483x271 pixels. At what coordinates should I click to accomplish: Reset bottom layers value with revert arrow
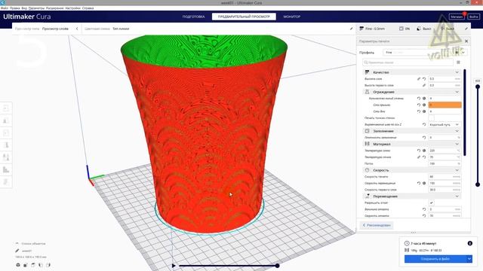(419, 111)
